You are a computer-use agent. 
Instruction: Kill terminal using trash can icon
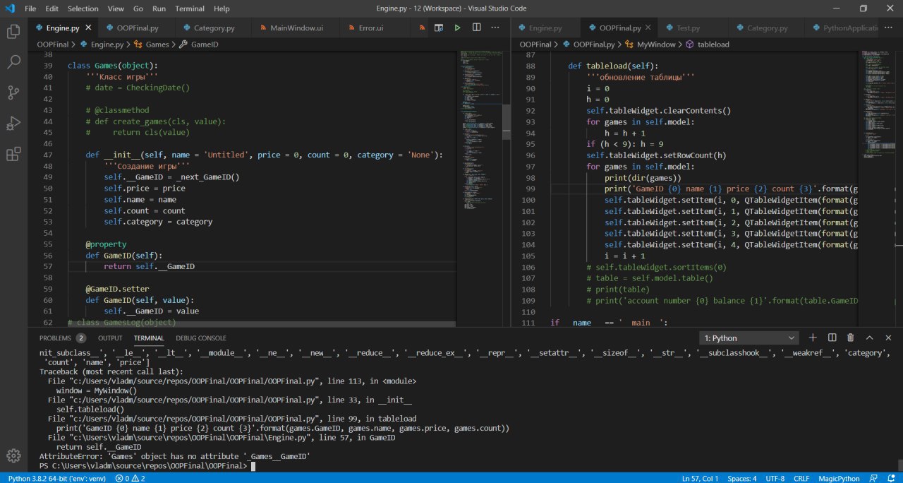[x=850, y=338]
